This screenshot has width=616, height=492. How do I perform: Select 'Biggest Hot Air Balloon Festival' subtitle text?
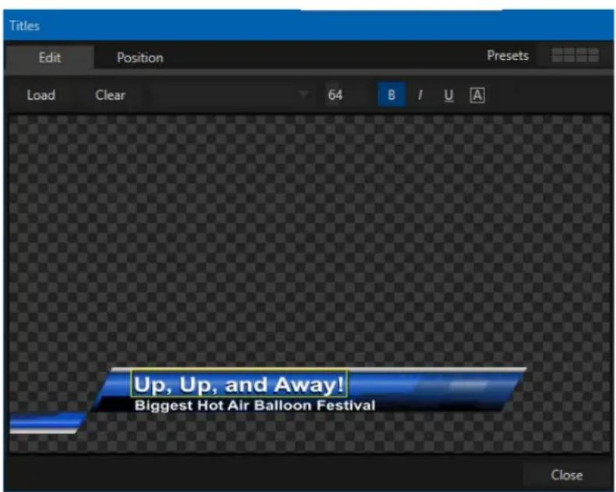click(254, 405)
